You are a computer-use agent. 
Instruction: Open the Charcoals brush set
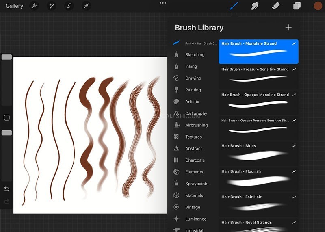pos(195,160)
